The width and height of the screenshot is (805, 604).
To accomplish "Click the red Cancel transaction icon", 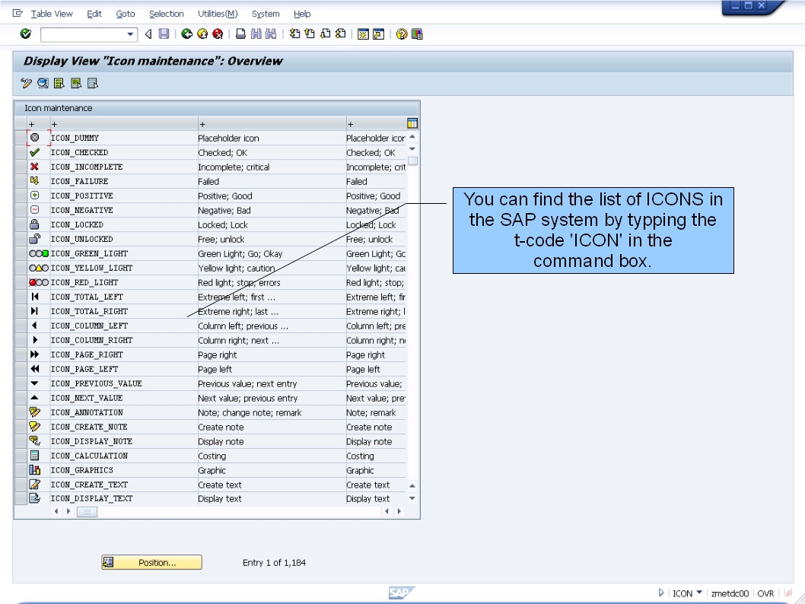I will pos(217,33).
